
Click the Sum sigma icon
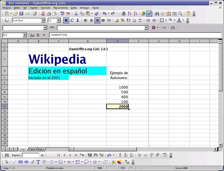point(38,35)
